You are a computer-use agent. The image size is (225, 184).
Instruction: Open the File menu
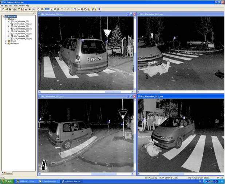click(2, 6)
